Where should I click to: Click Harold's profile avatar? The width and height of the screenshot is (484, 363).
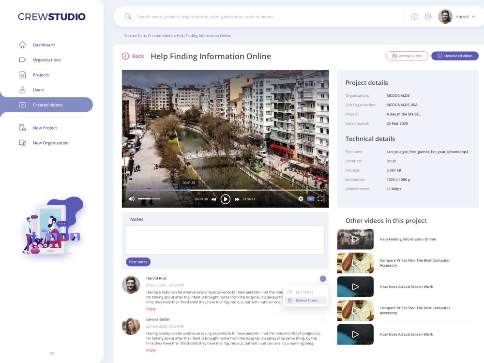[445, 16]
